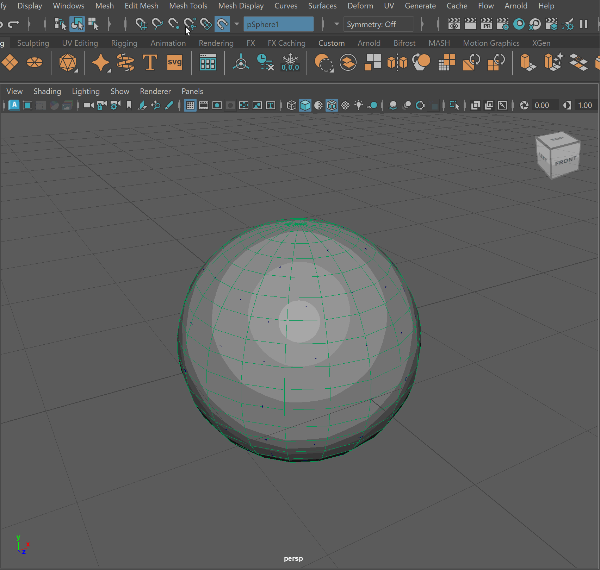The width and height of the screenshot is (600, 570).
Task: Open the Mesh Tools menu
Action: pyautogui.click(x=188, y=6)
